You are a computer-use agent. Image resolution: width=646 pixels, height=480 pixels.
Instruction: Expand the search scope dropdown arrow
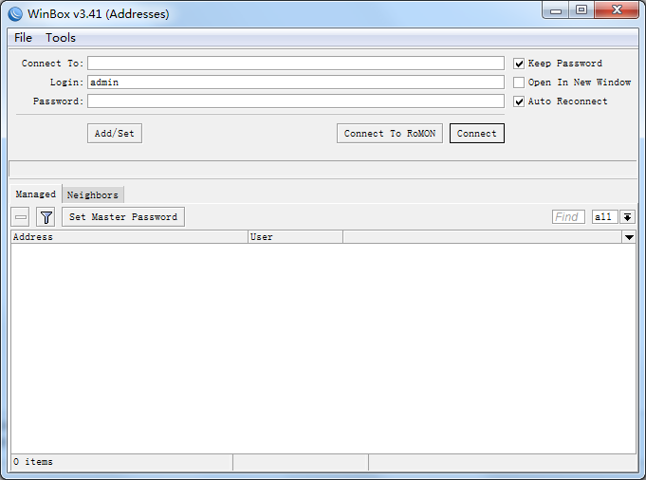(x=627, y=217)
